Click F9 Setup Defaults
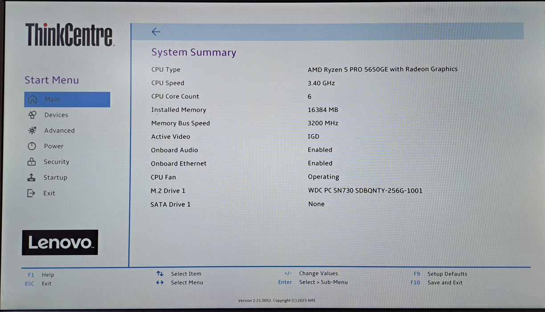 pos(441,274)
